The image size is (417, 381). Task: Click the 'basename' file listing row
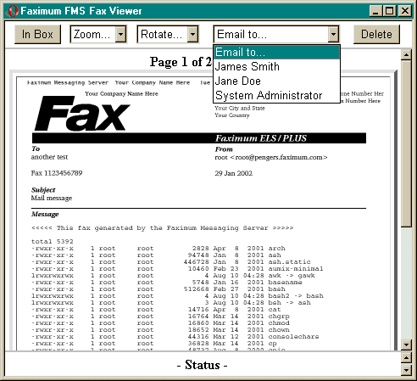[167, 283]
